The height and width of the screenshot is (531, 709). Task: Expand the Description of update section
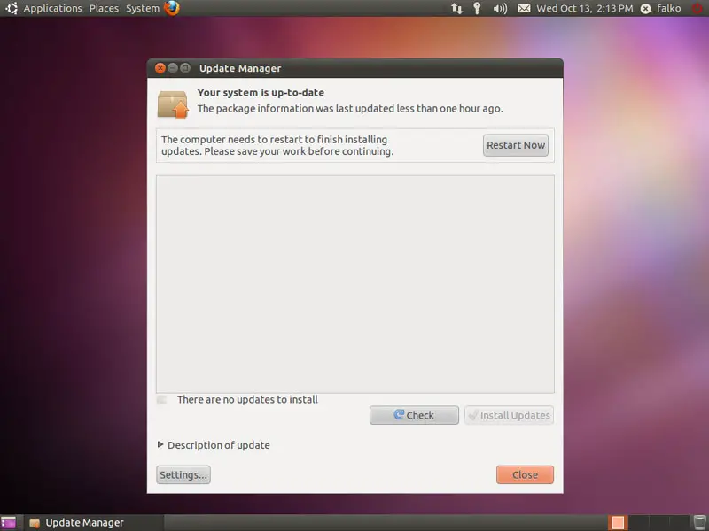(x=214, y=445)
